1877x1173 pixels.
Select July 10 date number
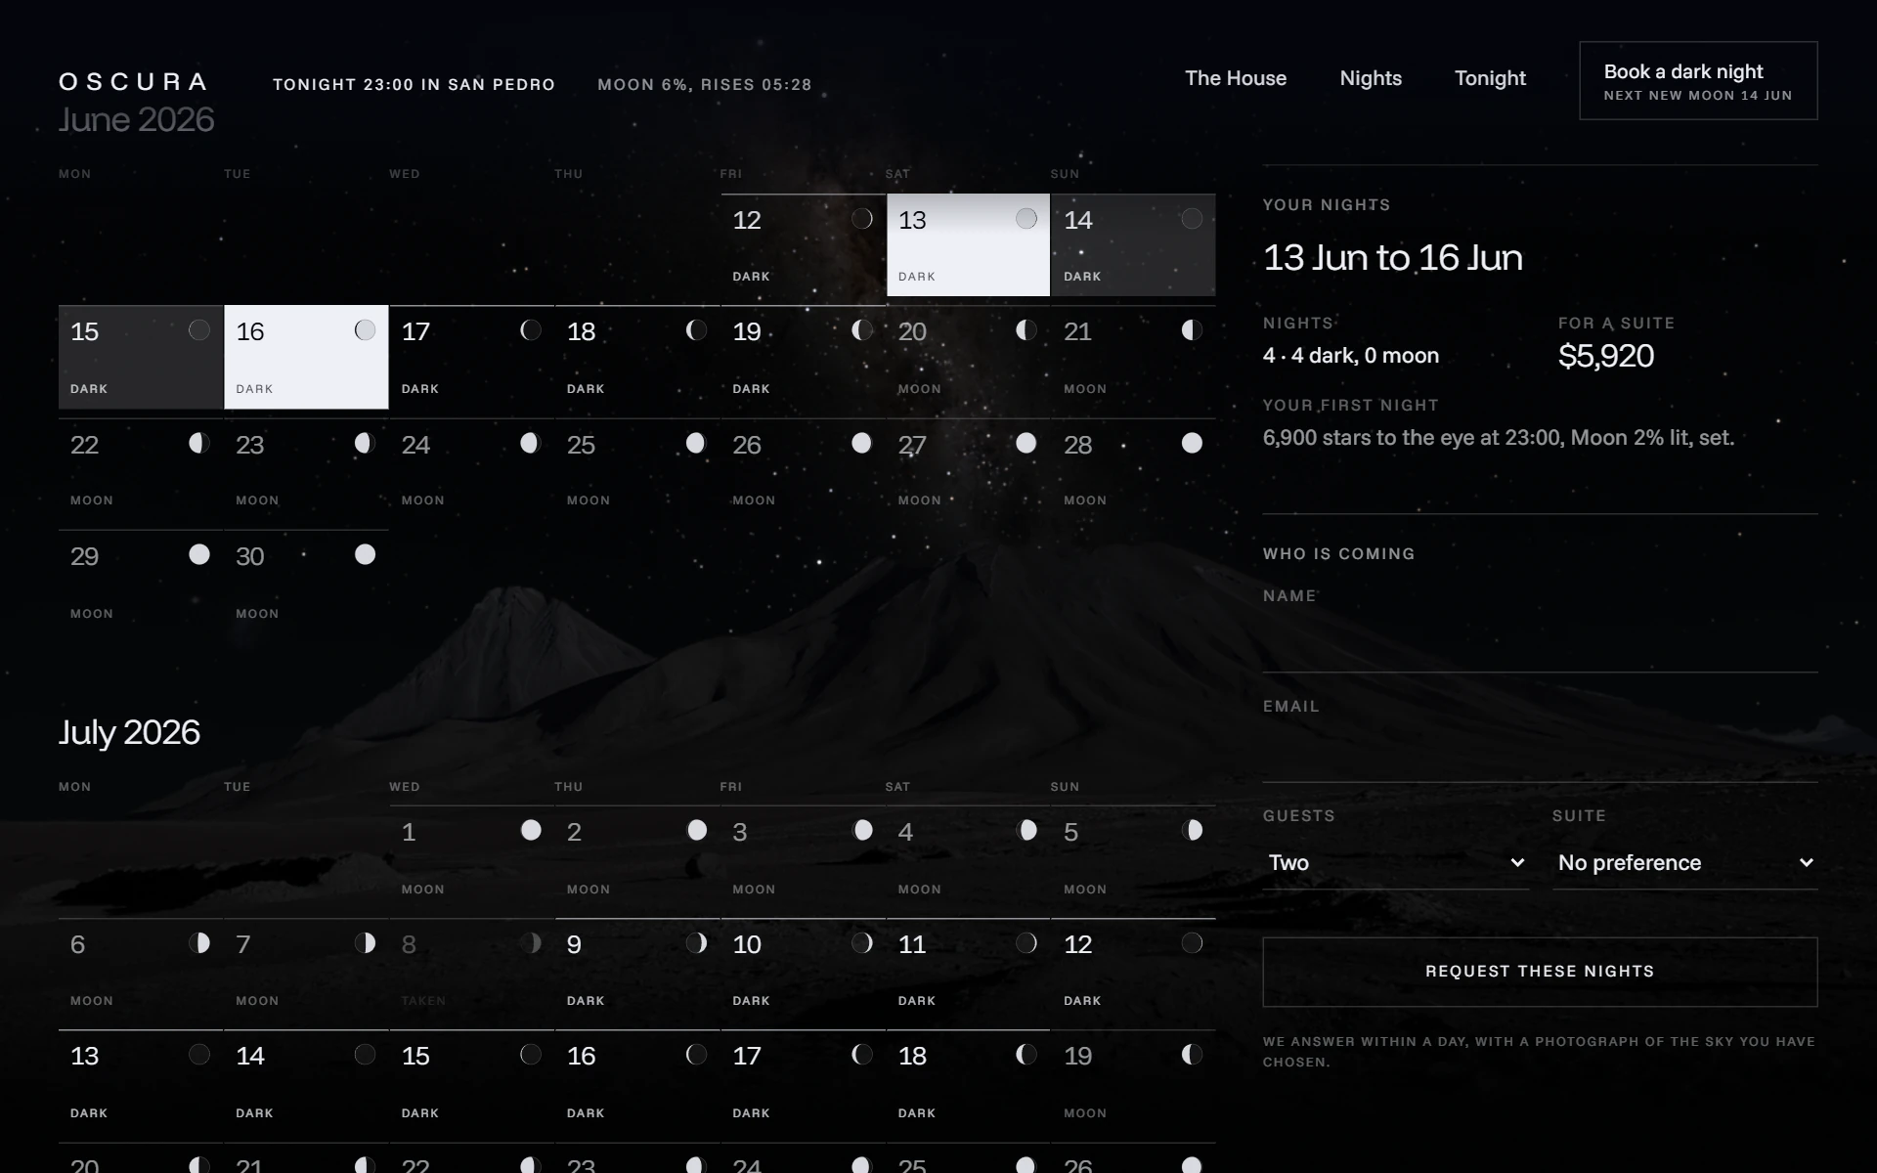coord(747,945)
